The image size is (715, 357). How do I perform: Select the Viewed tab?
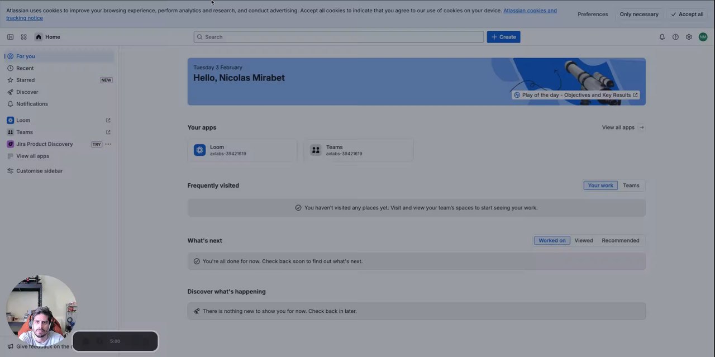click(x=584, y=241)
